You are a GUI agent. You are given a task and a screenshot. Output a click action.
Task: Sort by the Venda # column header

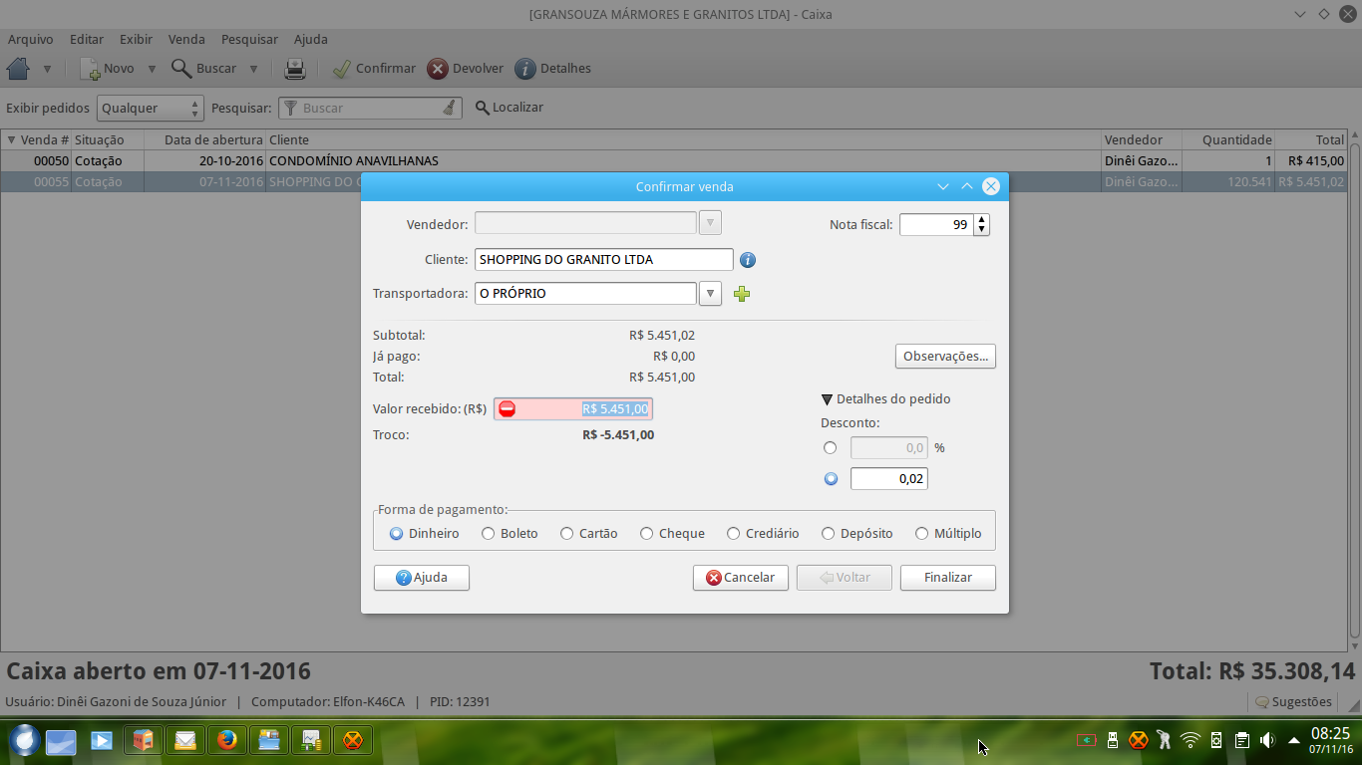[37, 139]
